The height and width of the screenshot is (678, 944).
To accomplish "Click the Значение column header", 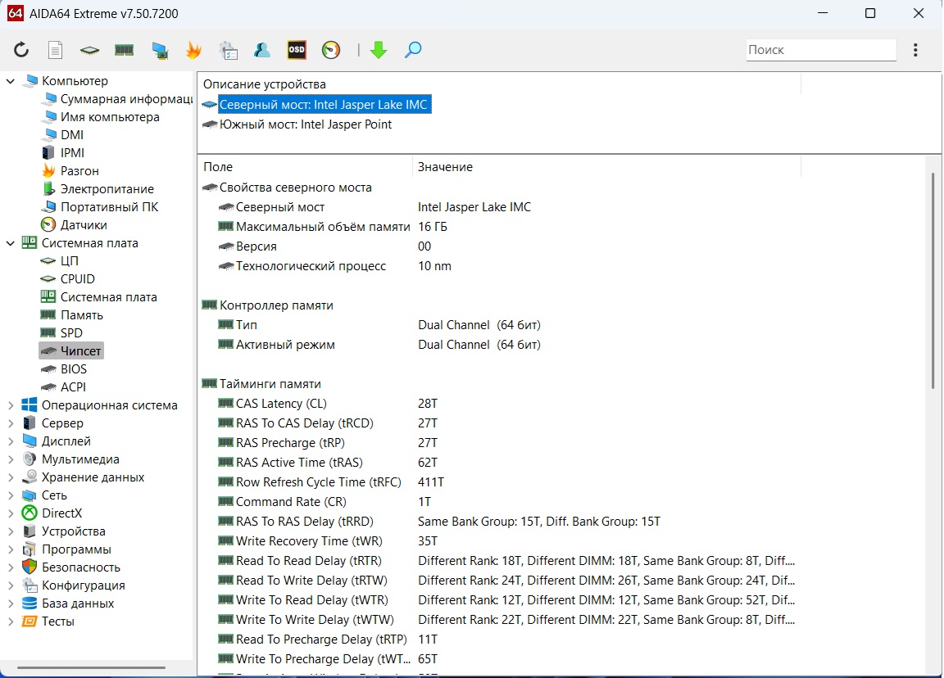I will [x=445, y=167].
